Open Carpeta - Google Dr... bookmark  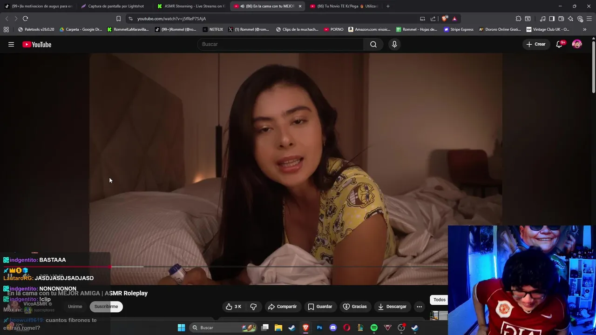pyautogui.click(x=81, y=29)
